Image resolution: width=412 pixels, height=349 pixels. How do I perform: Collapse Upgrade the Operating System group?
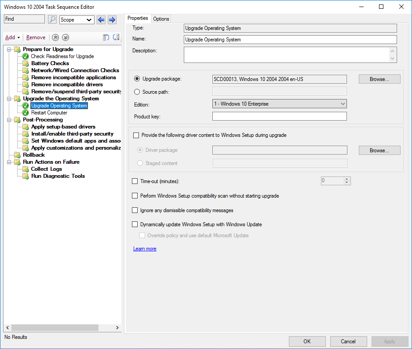pos(9,99)
